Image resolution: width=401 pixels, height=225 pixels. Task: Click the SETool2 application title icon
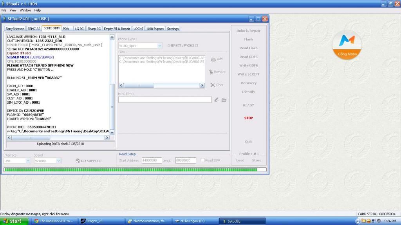[3, 4]
